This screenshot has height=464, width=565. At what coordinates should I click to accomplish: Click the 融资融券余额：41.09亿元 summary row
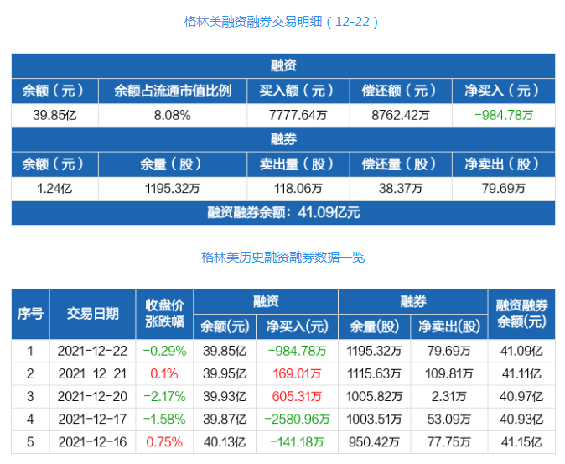(283, 213)
